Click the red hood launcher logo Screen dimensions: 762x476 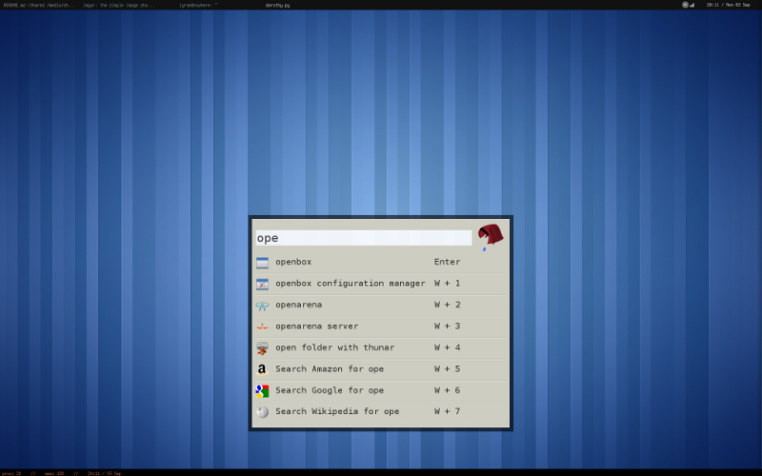click(x=491, y=236)
